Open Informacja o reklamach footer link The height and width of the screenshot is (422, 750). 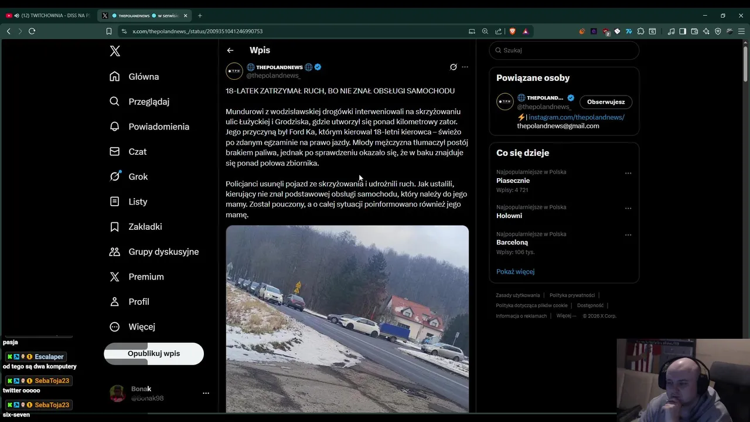click(x=521, y=316)
